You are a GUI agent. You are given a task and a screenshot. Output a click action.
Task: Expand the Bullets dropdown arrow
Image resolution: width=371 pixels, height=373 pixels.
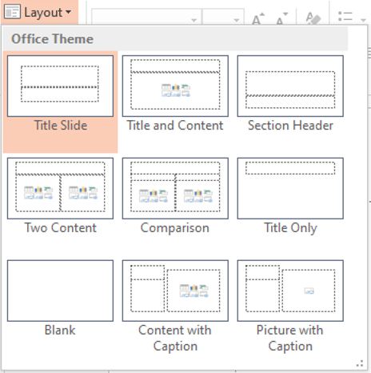363,20
